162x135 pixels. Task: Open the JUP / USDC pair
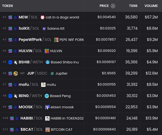(x=37, y=73)
